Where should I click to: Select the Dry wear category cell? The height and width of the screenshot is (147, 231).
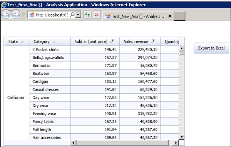coord(50,106)
